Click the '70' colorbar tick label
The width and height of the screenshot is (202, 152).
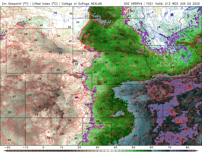tap(169, 147)
